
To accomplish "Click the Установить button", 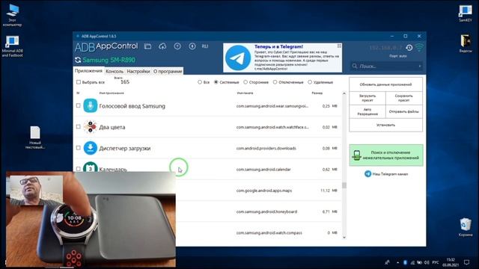I will coord(386,125).
